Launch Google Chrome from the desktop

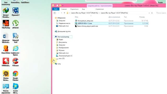15,75
